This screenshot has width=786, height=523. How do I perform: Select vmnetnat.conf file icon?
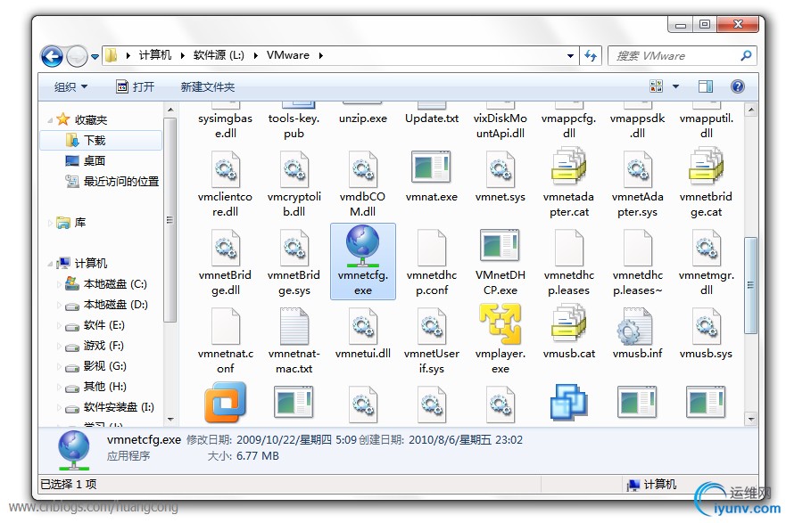point(225,326)
